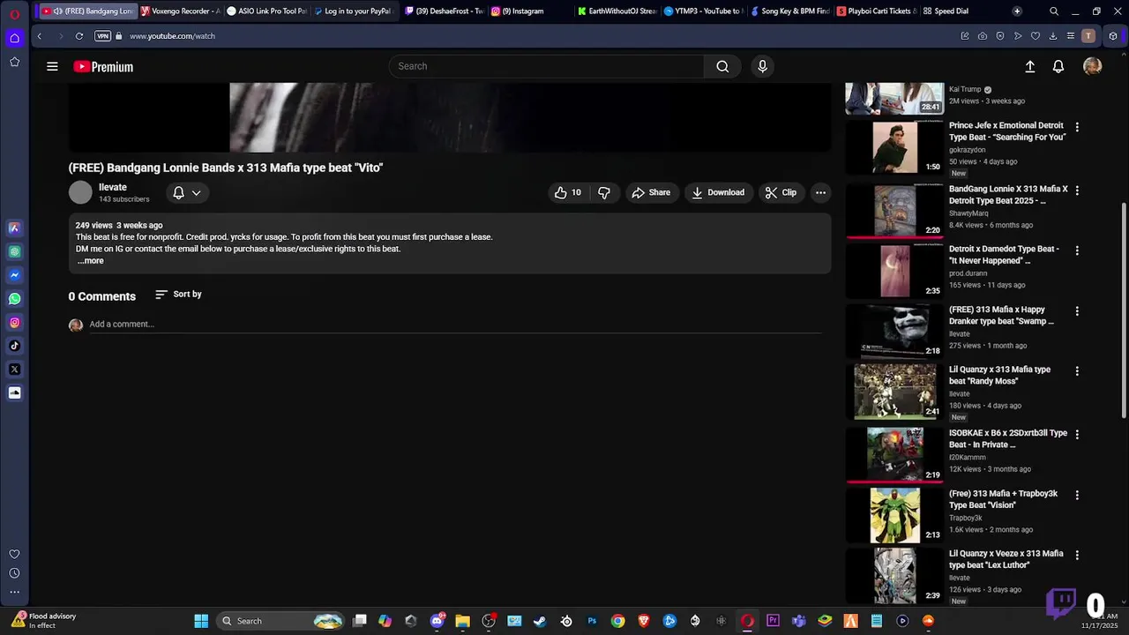This screenshot has height=635, width=1129.
Task: Open Discord from the taskbar
Action: coord(437,621)
